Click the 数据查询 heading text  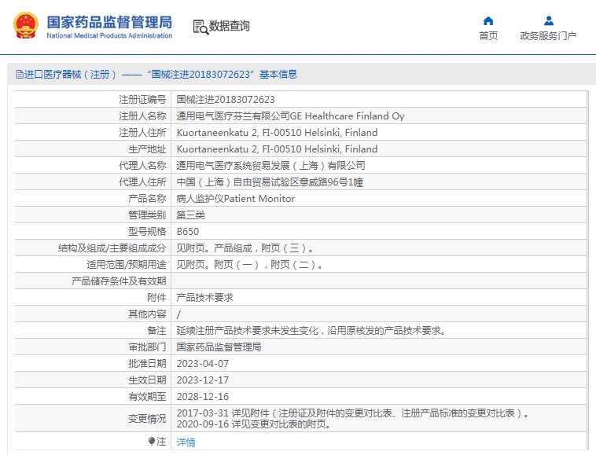coord(230,26)
